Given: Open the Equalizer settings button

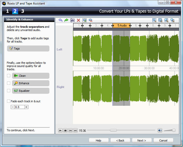Looking at the screenshot, I should [x=31, y=91].
